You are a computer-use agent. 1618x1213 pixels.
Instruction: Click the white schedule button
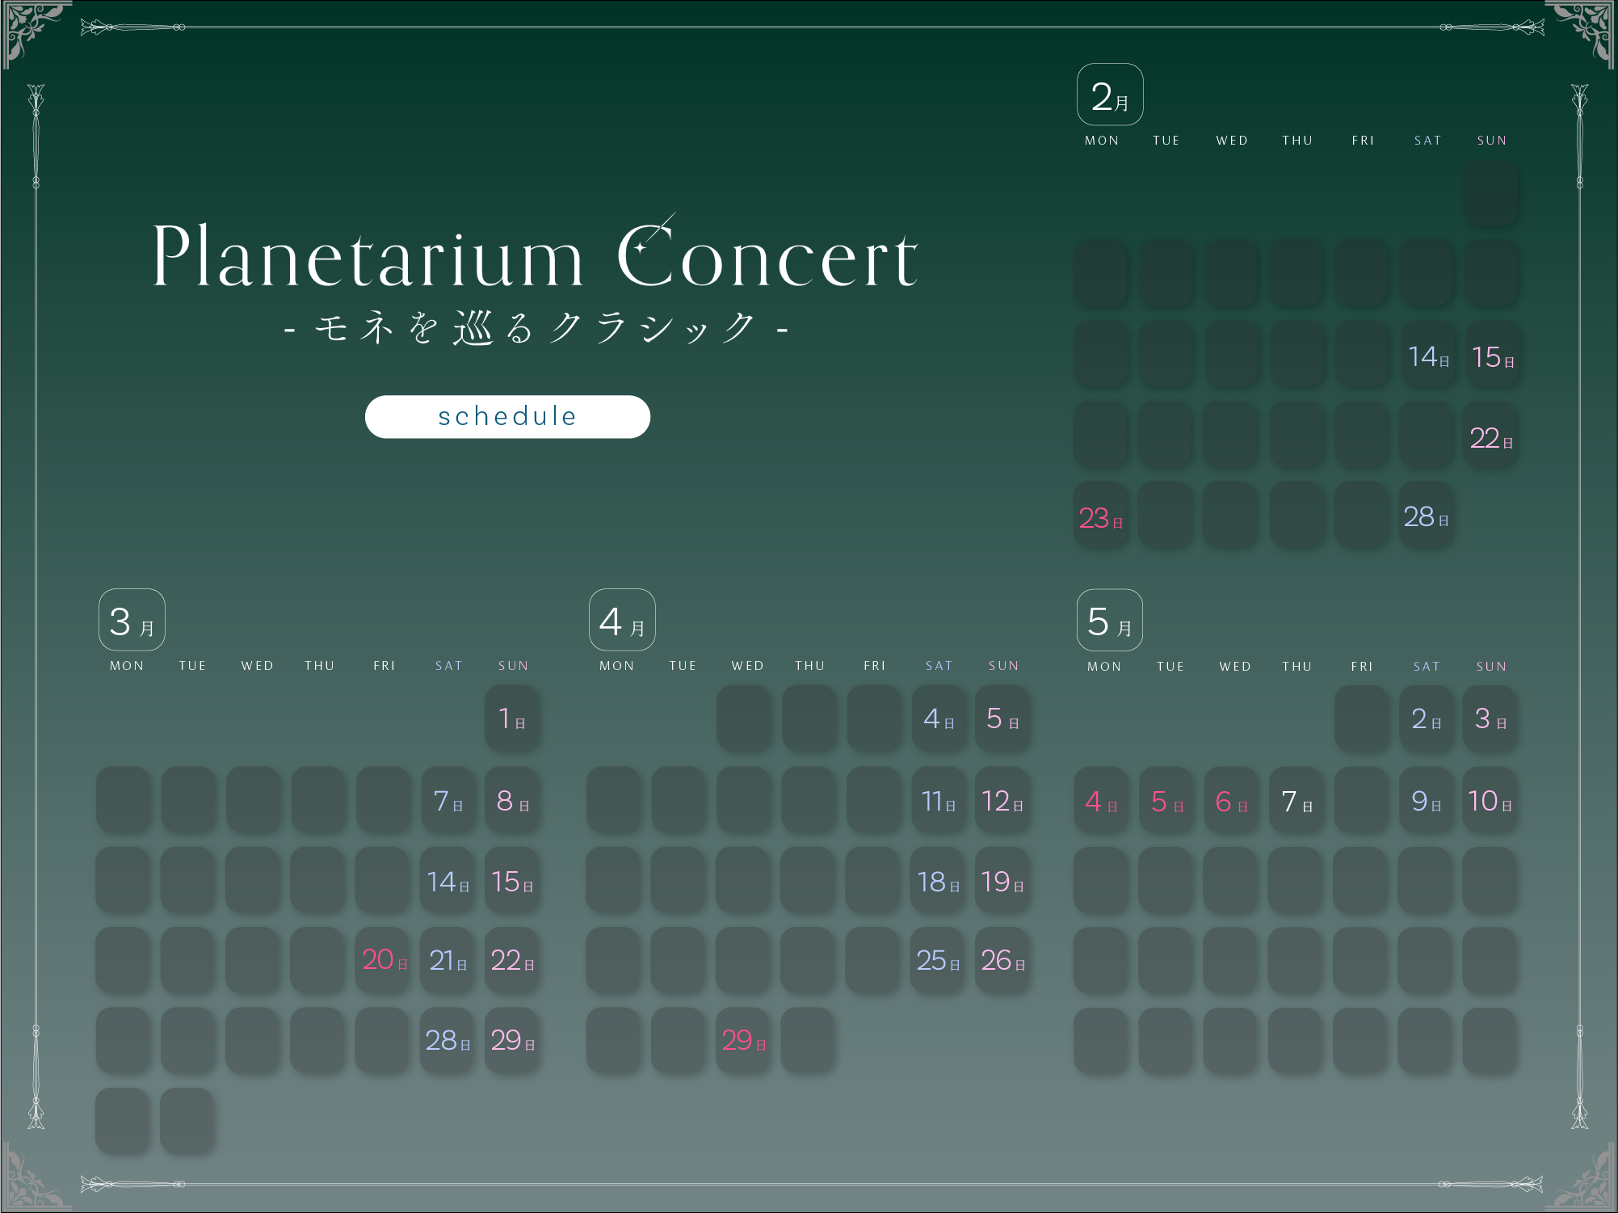click(x=507, y=417)
